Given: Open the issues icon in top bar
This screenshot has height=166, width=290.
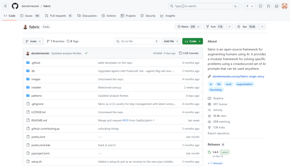Looking at the screenshot, I should coord(260,6).
